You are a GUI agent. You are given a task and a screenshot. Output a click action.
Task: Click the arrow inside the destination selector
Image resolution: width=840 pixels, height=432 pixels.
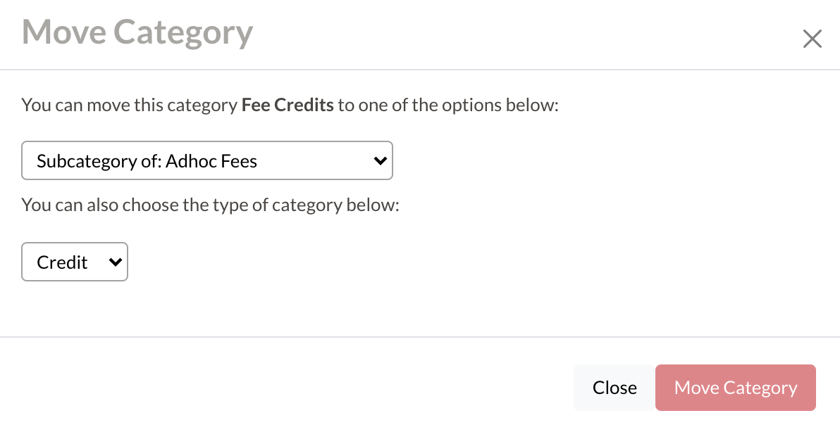[x=382, y=160]
